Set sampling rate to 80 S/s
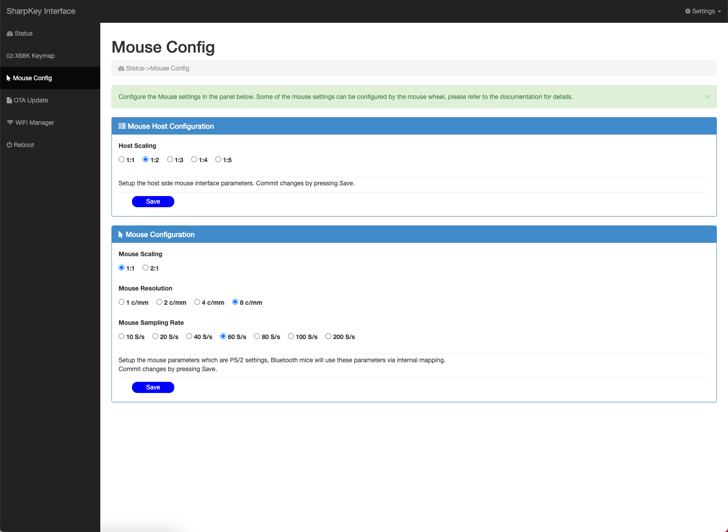Screen dimensions: 728x532 tap(257, 336)
